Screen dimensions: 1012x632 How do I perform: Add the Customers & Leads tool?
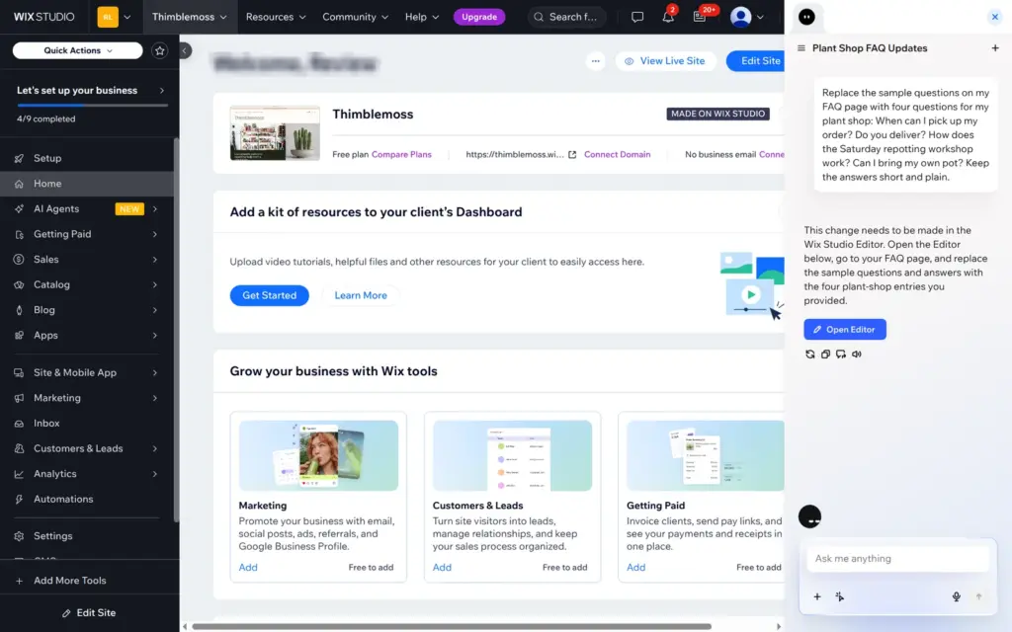pos(442,568)
